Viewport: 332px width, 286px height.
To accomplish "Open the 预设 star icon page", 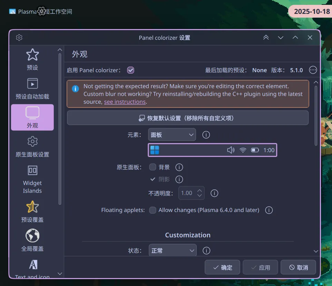I will 32,59.
